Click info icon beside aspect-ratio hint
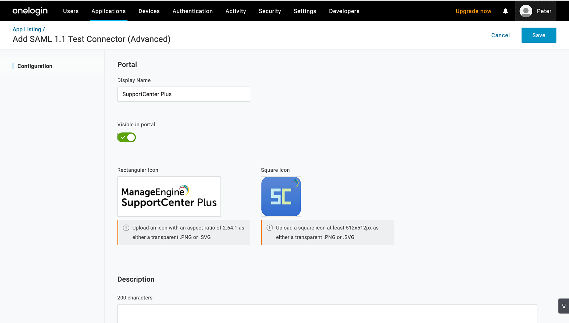The height and width of the screenshot is (323, 569). [x=126, y=228]
